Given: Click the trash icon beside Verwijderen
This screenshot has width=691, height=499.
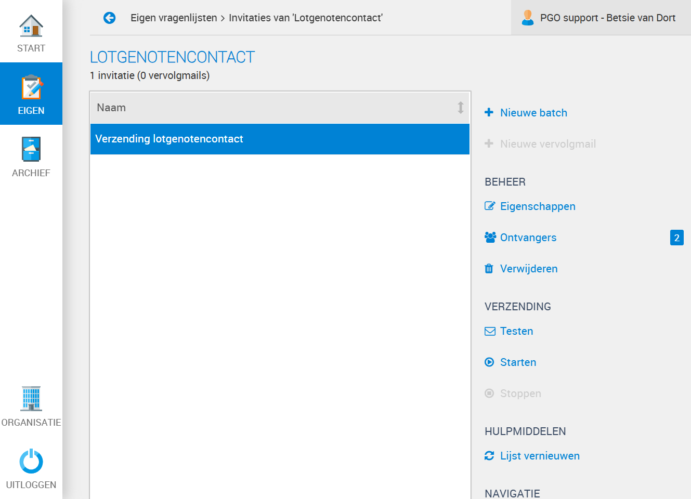Looking at the screenshot, I should click(489, 268).
